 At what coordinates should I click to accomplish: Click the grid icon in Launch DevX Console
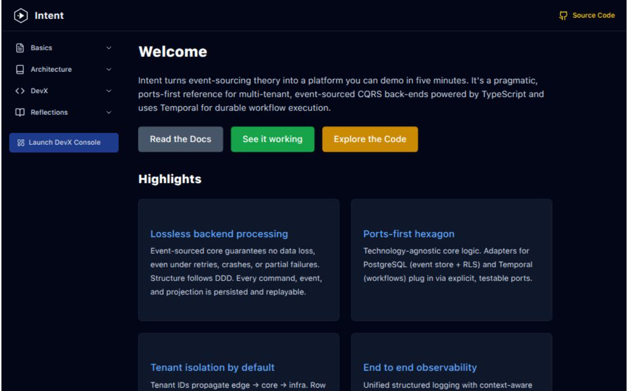[x=21, y=142]
